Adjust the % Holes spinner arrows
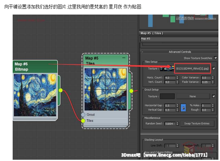The image size is (220, 161). (x=213, y=105)
